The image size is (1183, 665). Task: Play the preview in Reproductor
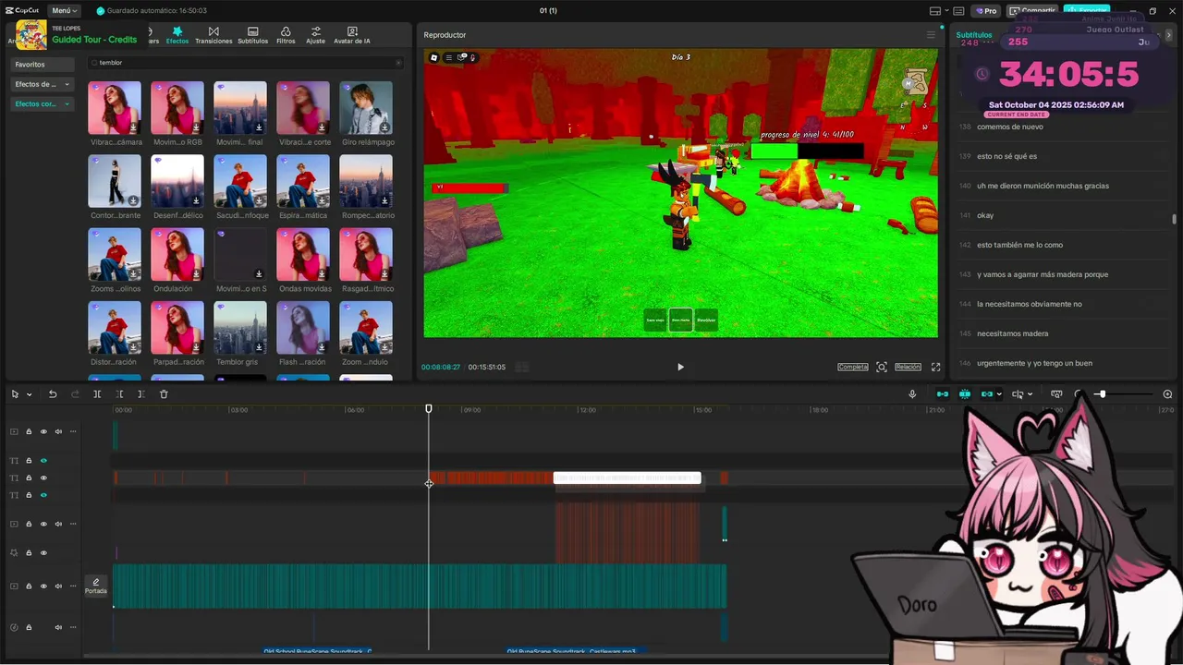pyautogui.click(x=680, y=367)
